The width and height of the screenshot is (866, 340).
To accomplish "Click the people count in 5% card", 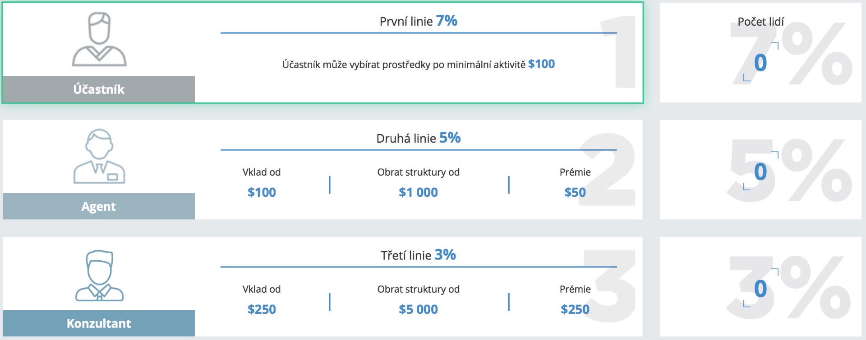I will click(x=760, y=172).
